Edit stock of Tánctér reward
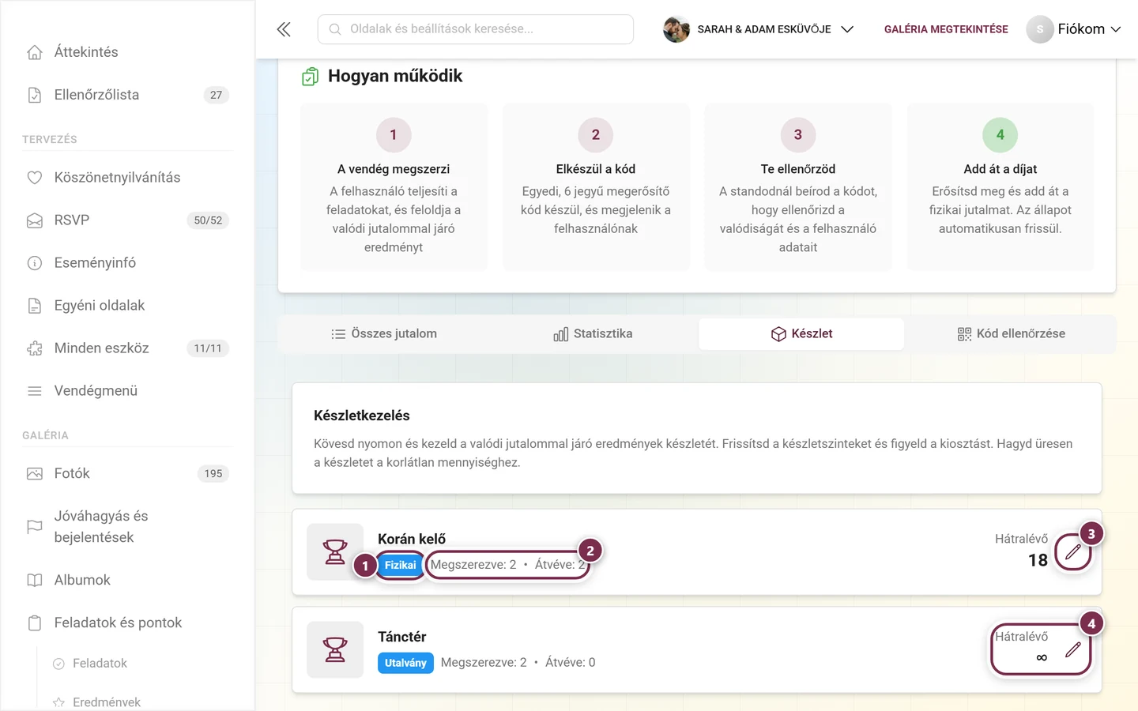This screenshot has height=711, width=1138. [x=1072, y=649]
